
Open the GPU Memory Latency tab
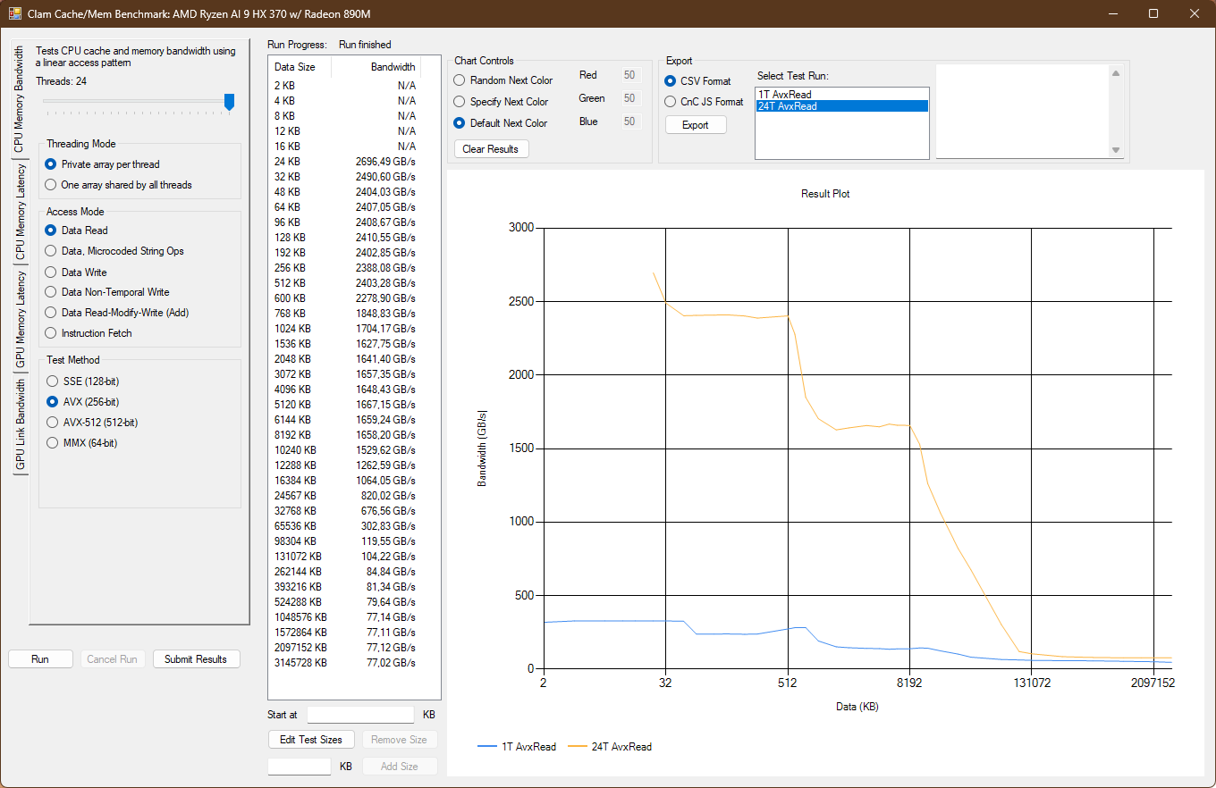[x=20, y=320]
